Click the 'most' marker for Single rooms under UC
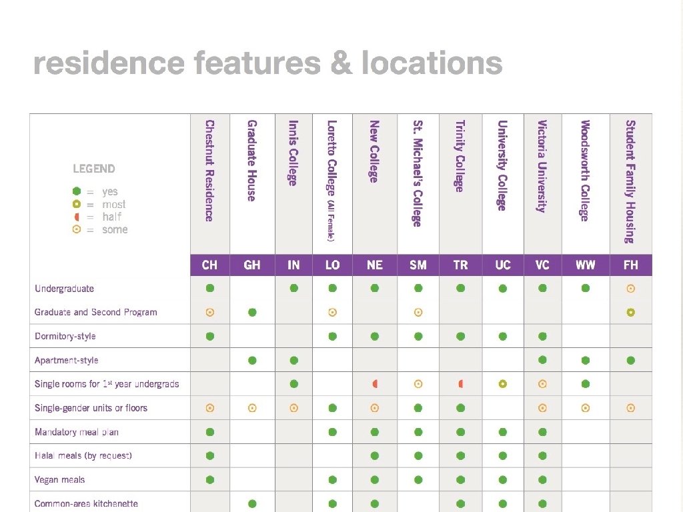The height and width of the screenshot is (512, 683). (503, 384)
